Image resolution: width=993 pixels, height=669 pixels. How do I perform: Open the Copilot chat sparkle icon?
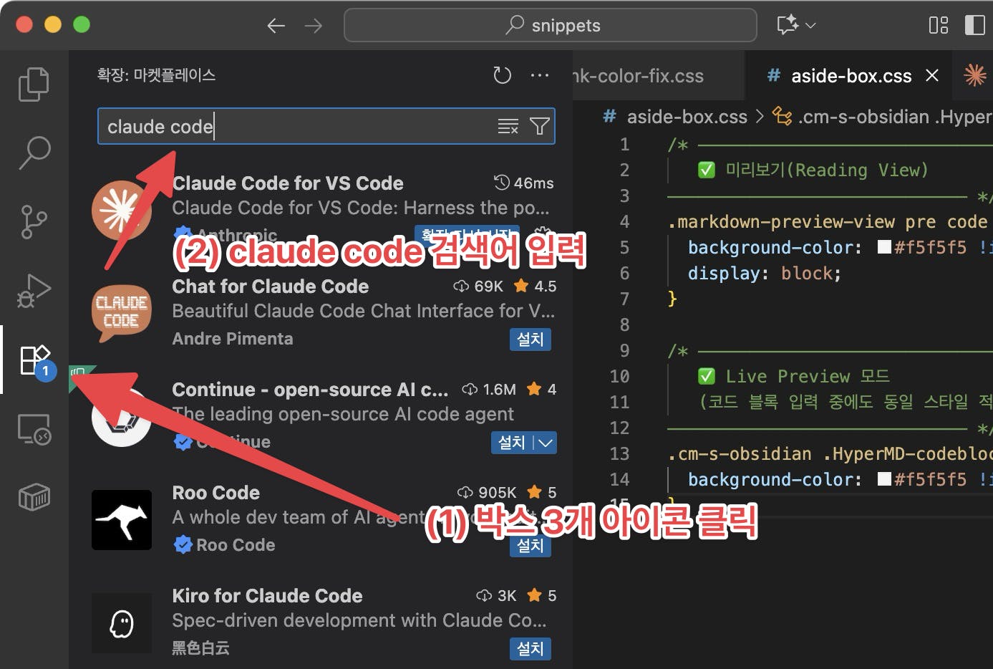click(788, 25)
